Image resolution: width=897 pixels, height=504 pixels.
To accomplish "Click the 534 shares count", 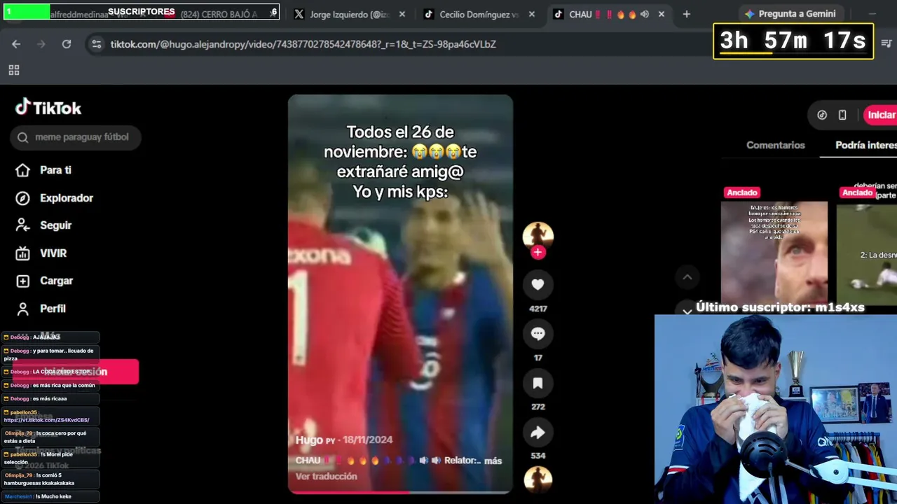I will click(x=537, y=456).
